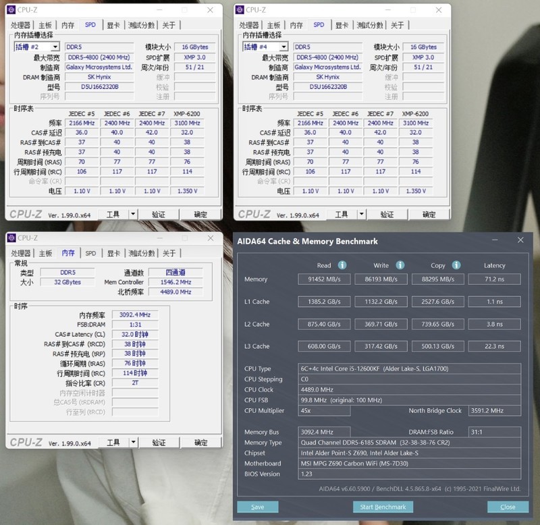Click CPU-Z title icon in slot #2 window
Viewport: 540px width, 525px height.
[x=11, y=10]
